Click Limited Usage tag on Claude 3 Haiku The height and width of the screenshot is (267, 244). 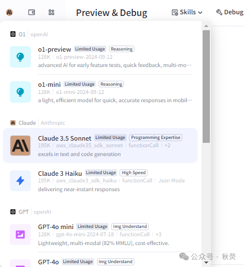pos(101,173)
